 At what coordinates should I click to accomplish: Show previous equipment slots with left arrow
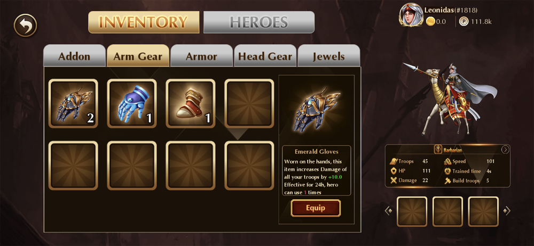(x=389, y=211)
